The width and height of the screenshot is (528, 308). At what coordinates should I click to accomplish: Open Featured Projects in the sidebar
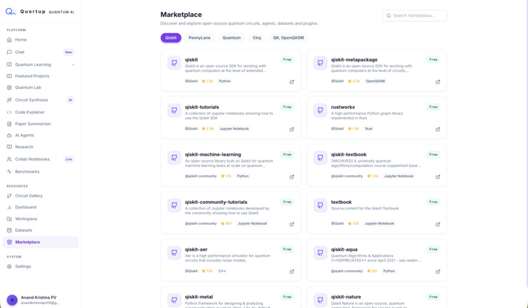pyautogui.click(x=41, y=76)
